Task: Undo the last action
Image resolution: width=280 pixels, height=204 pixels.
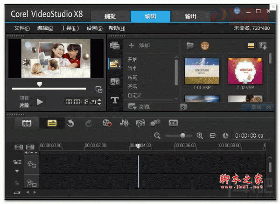Action: point(71,123)
